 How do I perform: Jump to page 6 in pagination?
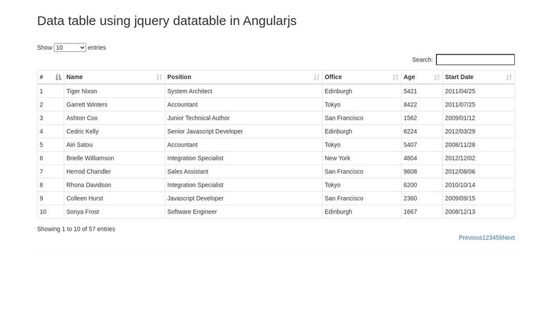pos(500,238)
